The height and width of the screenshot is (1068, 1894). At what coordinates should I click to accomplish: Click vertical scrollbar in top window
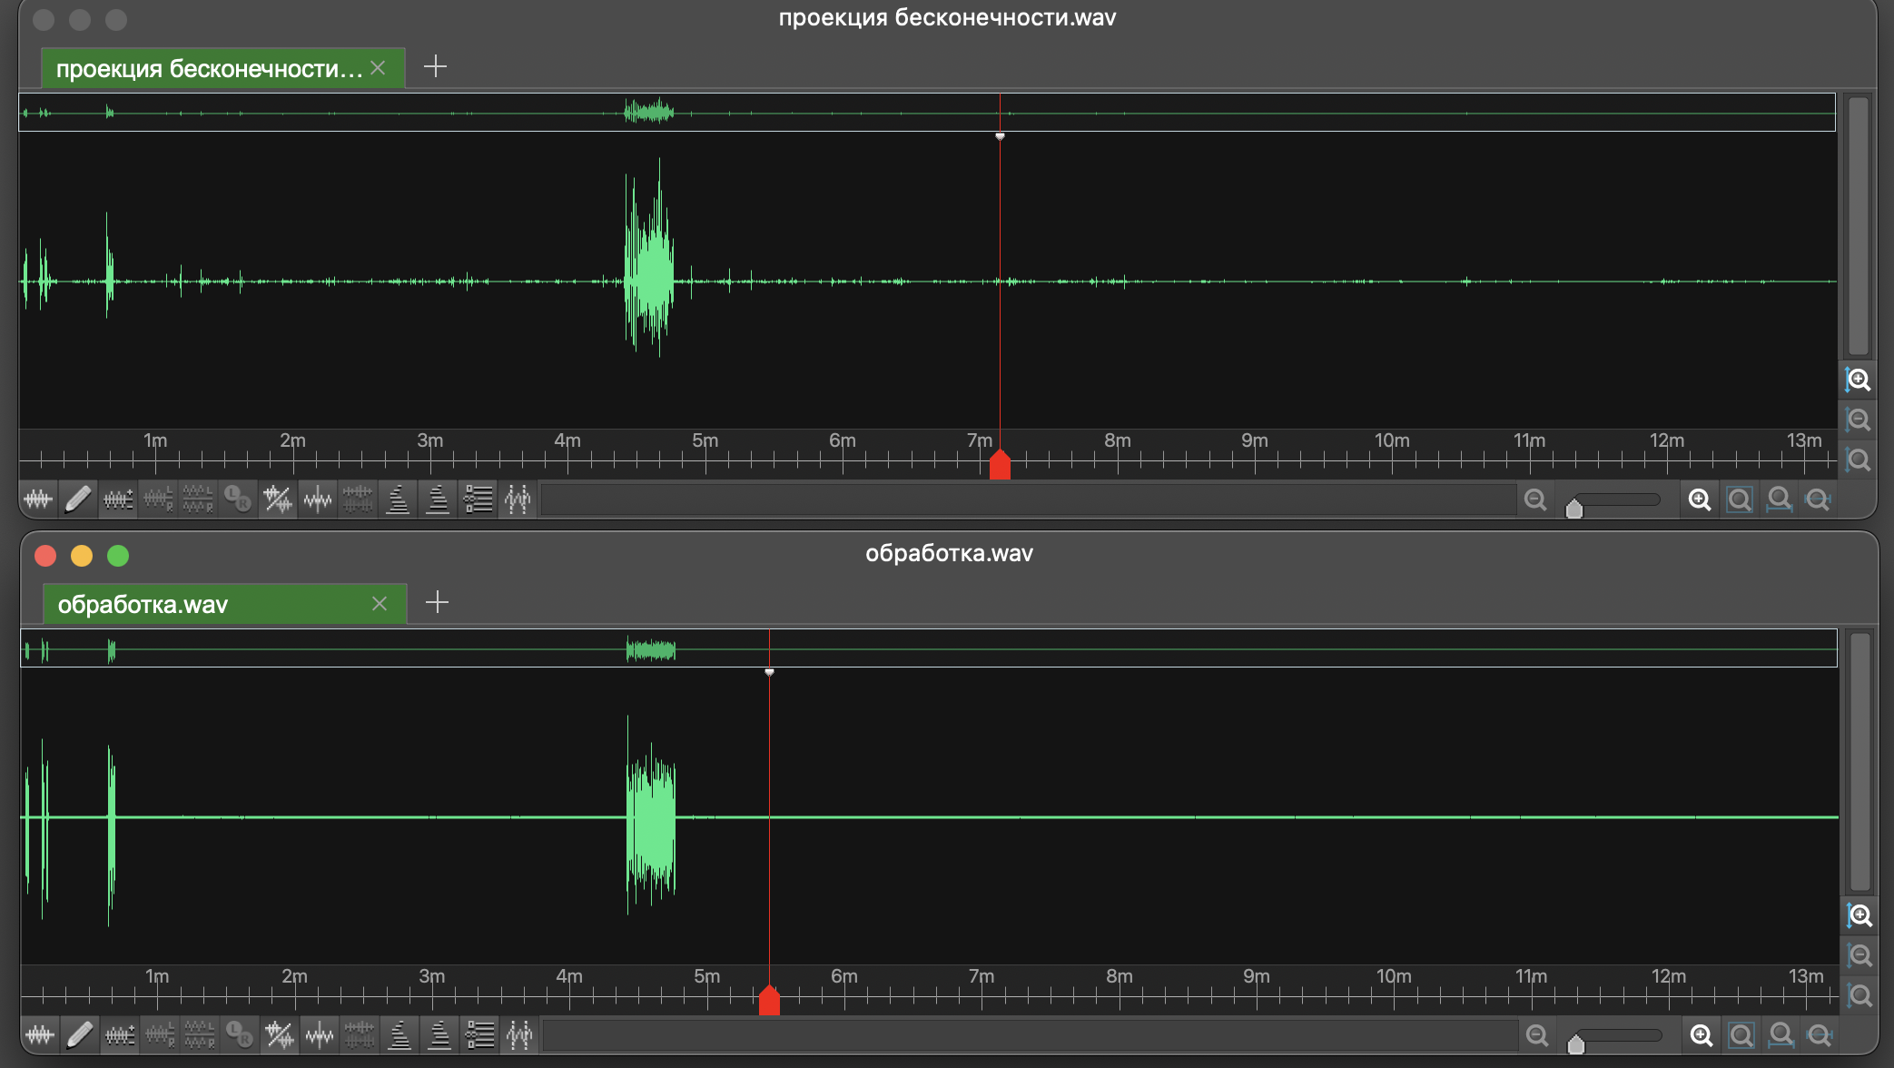tap(1859, 225)
